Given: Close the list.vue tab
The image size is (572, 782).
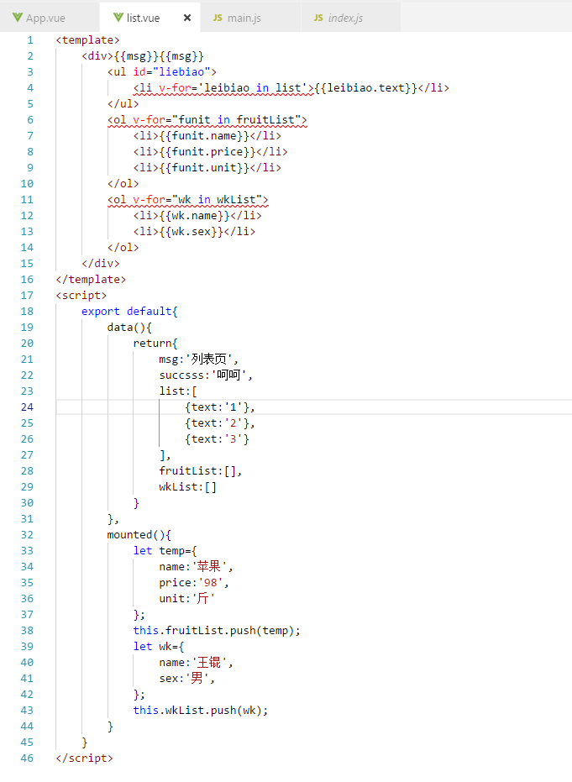Looking at the screenshot, I should [x=187, y=18].
